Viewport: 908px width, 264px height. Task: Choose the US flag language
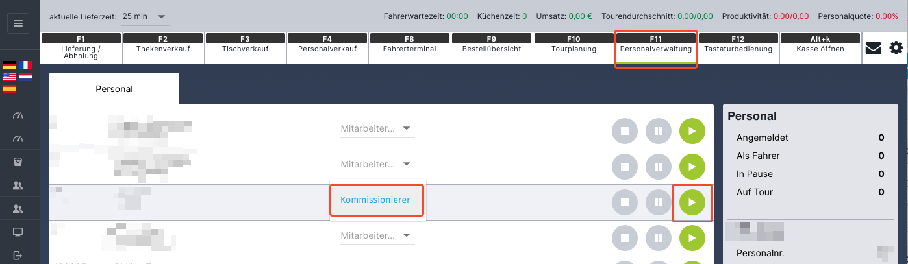click(x=10, y=77)
